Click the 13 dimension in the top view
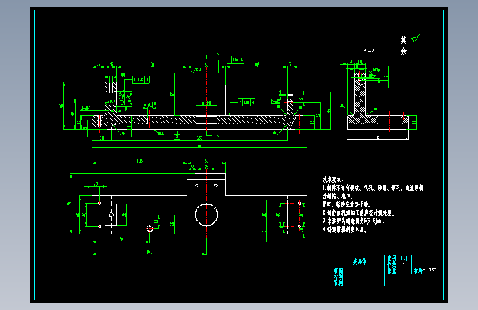The height and width of the screenshot is (310, 478). (192, 167)
